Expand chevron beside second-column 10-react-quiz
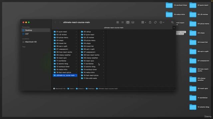Image resolution: width=213 pixels, height=119 pixels. (104, 61)
